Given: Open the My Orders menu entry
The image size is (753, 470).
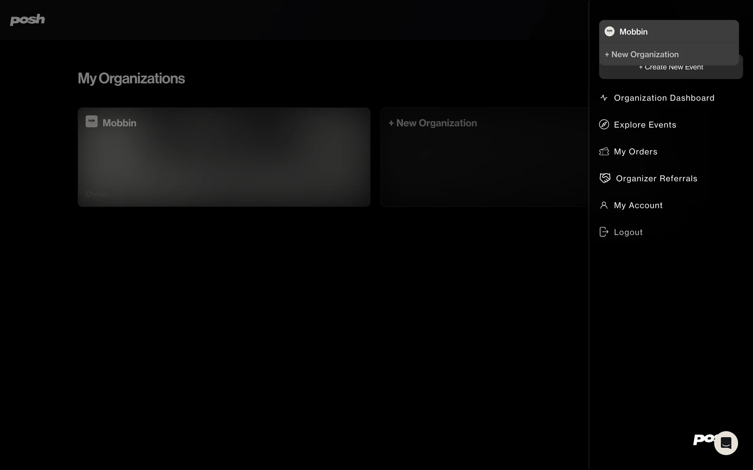Looking at the screenshot, I should pyautogui.click(x=635, y=152).
